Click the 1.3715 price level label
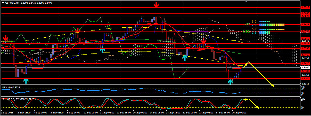311x116 pixels. [305, 7]
